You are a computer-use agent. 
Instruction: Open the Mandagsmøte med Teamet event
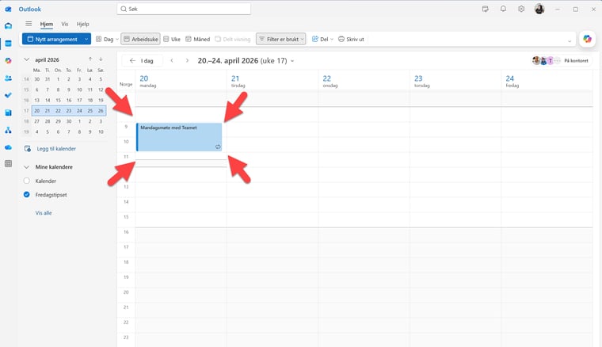(178, 136)
